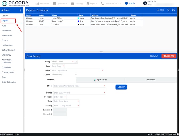Click the Enter Depot Name input field
The image size is (179, 136).
(76, 70)
